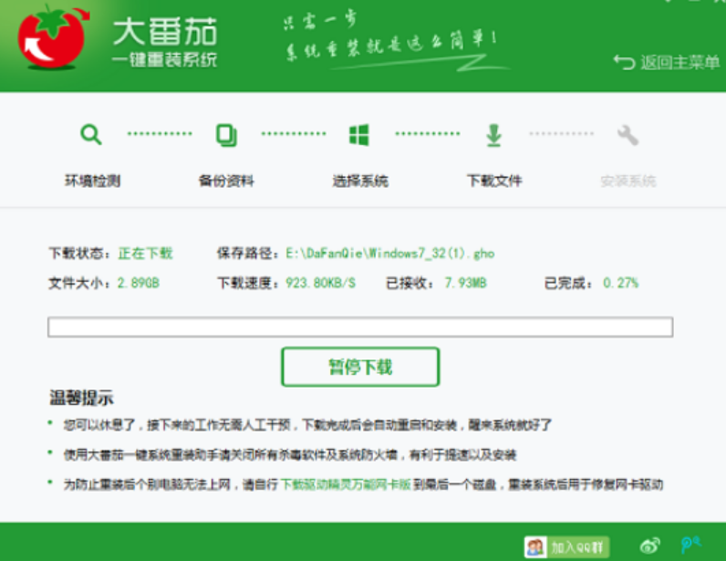Image resolution: width=726 pixels, height=561 pixels.
Task: Click the download progress bar
Action: tap(360, 327)
